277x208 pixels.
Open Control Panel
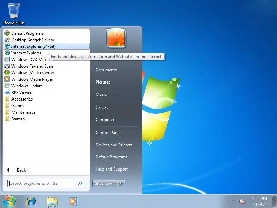pyautogui.click(x=108, y=133)
